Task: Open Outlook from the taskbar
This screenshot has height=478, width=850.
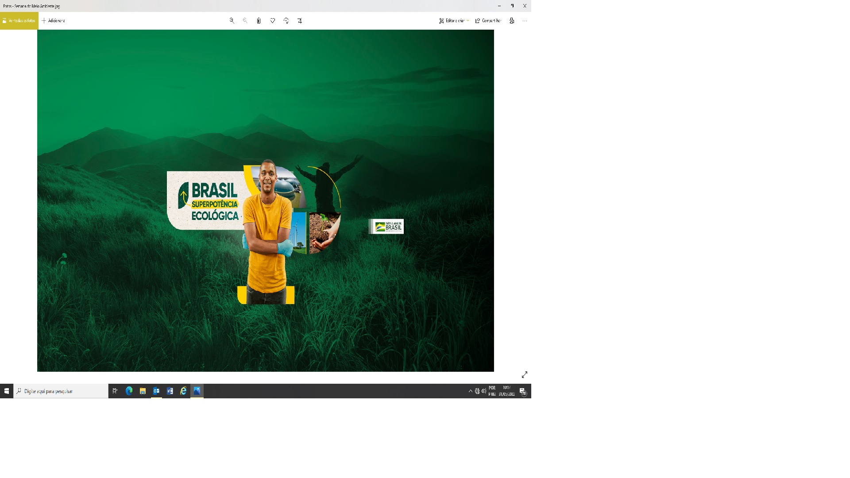Action: click(156, 391)
